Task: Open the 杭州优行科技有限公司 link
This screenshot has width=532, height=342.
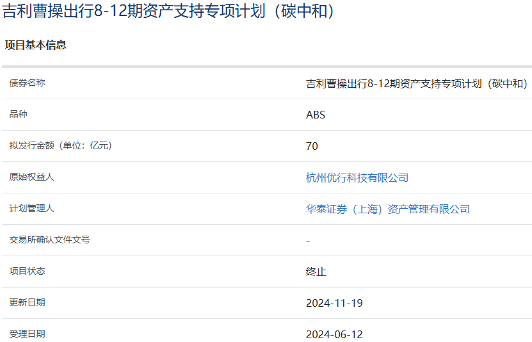Action: [357, 177]
